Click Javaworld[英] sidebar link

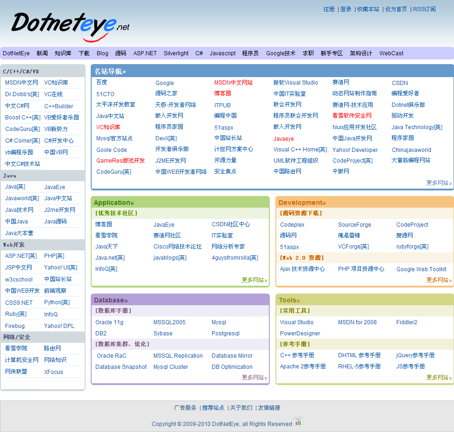coord(22,198)
